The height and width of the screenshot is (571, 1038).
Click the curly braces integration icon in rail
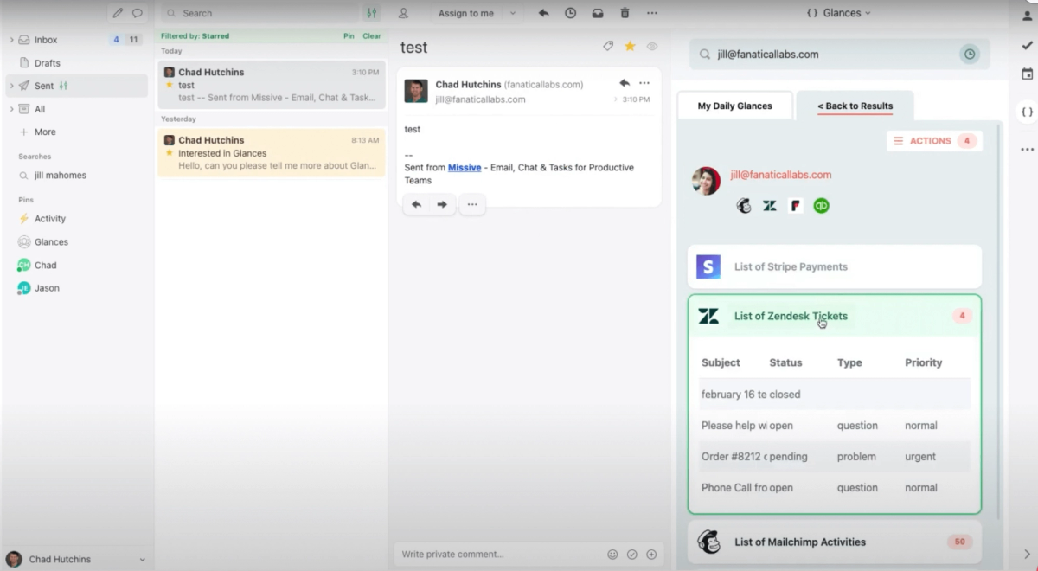[x=1027, y=112]
